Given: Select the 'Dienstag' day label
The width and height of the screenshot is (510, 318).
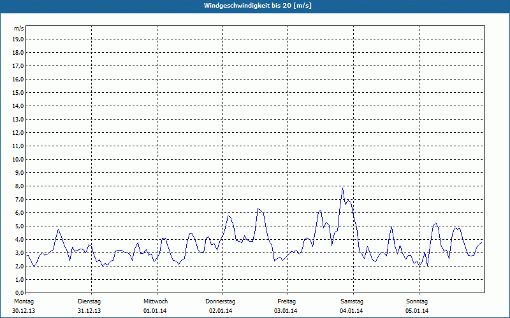Looking at the screenshot, I should click(x=89, y=301).
